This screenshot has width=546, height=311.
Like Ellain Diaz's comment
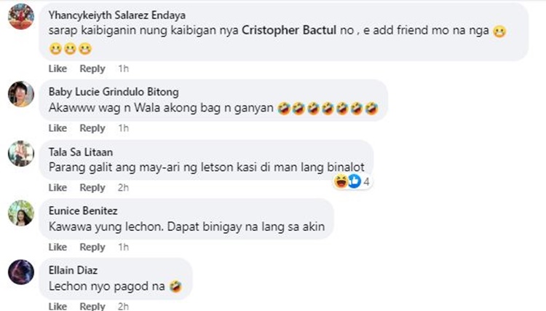(x=58, y=306)
